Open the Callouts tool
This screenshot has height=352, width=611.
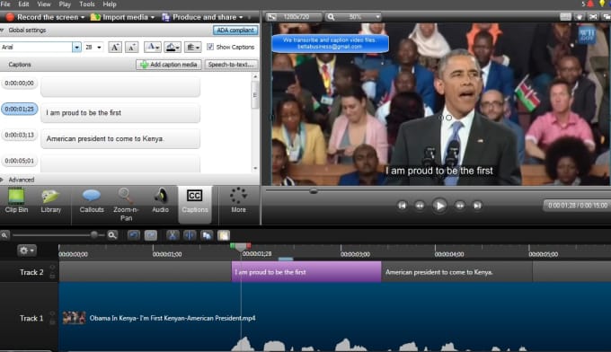coord(92,201)
